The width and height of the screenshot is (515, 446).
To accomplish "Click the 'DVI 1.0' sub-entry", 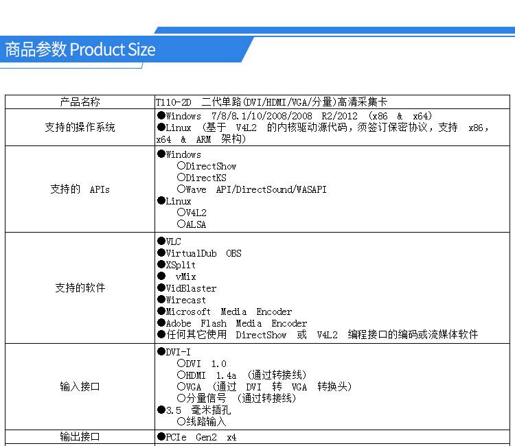I will [x=202, y=364].
